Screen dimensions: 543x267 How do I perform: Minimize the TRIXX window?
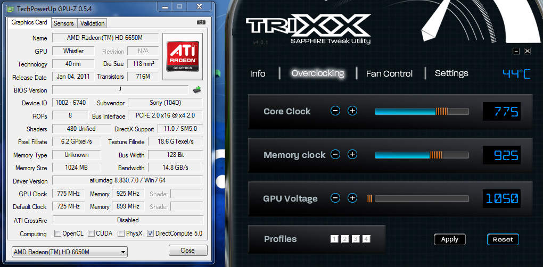click(516, 51)
